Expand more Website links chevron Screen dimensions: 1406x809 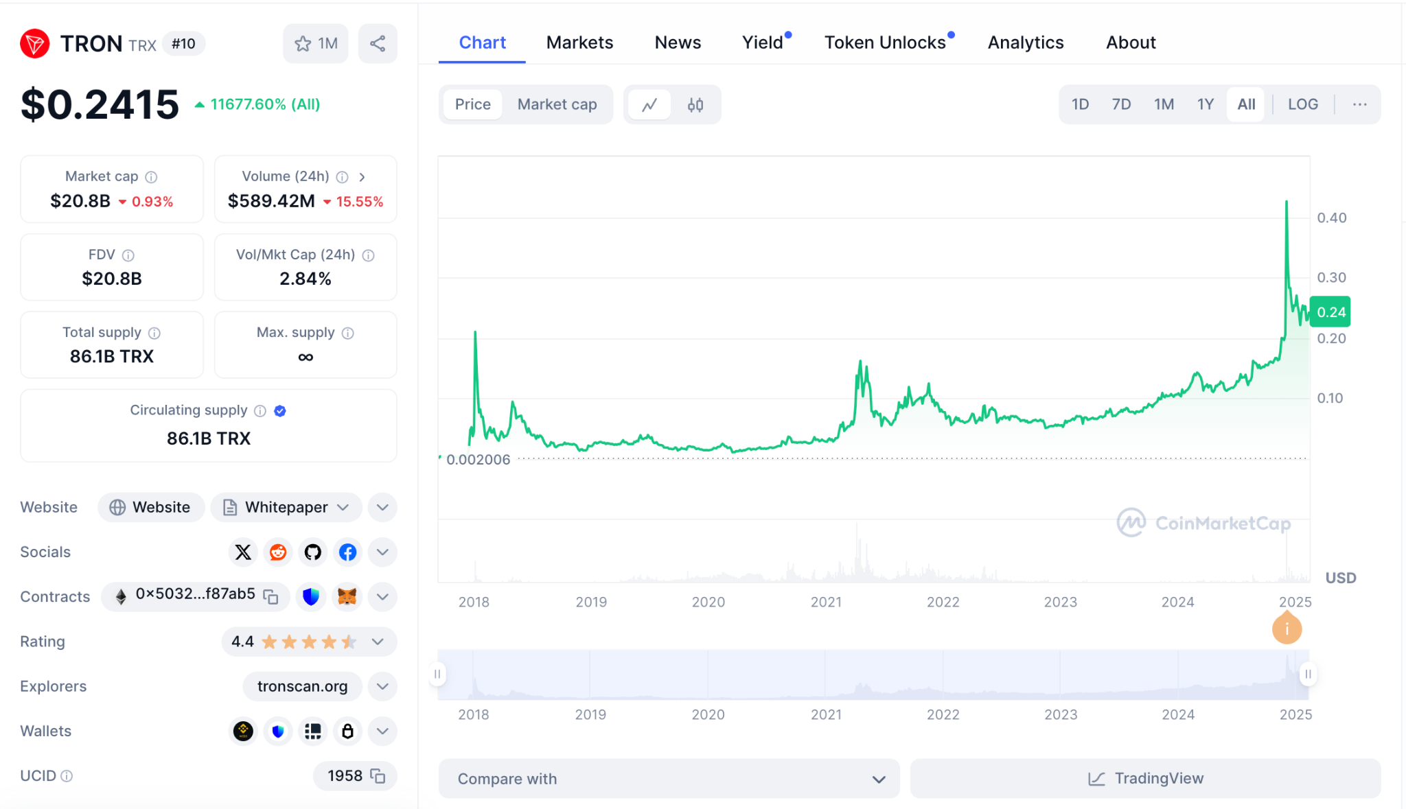pyautogui.click(x=382, y=508)
